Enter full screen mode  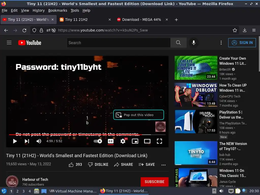point(159,141)
